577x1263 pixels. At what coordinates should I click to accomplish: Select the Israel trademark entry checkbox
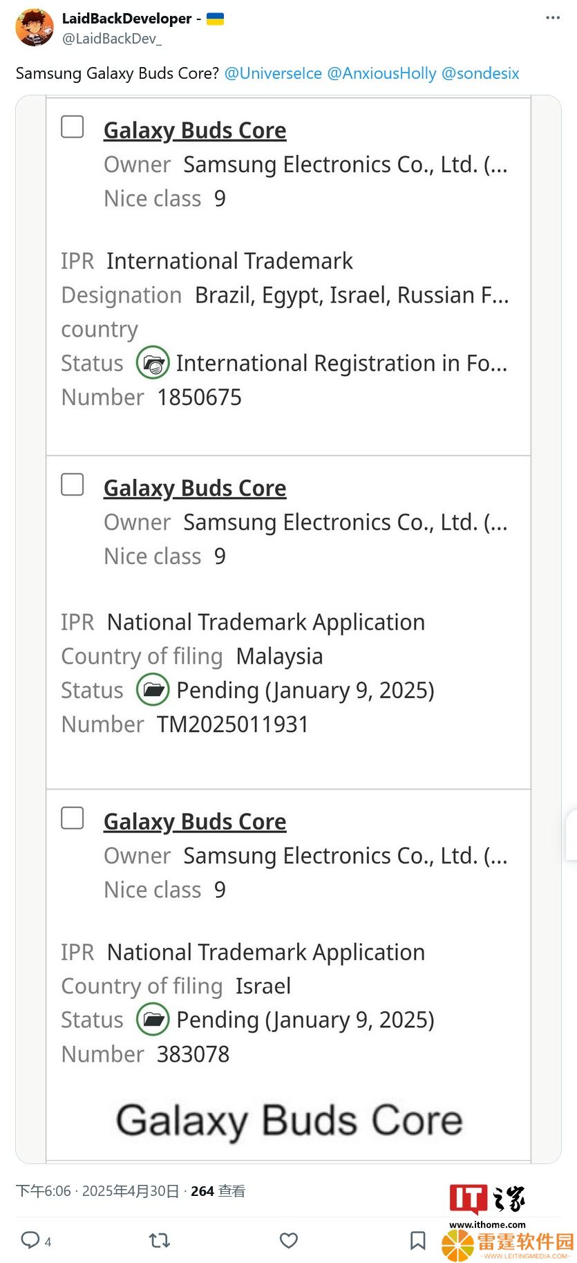pos(73,818)
